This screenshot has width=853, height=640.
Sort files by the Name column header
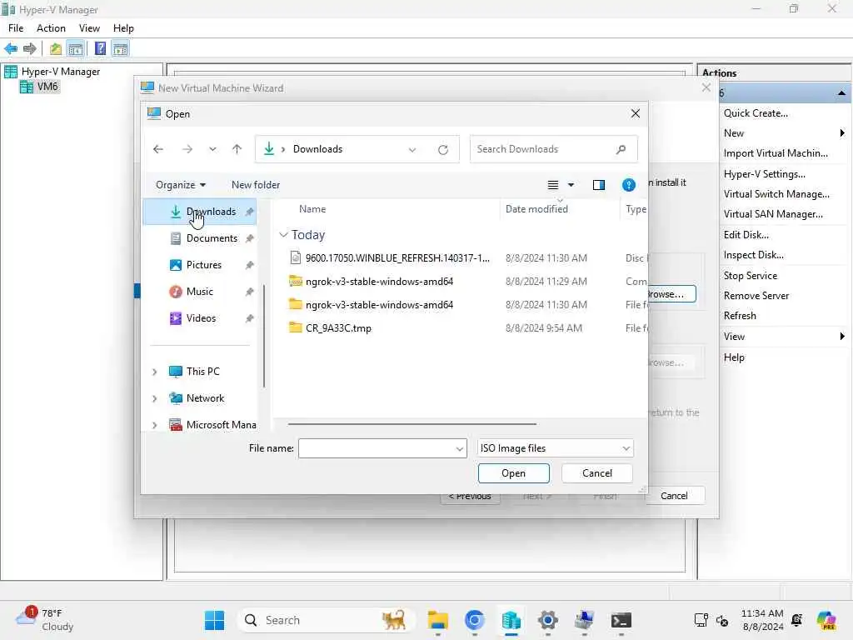312,209
